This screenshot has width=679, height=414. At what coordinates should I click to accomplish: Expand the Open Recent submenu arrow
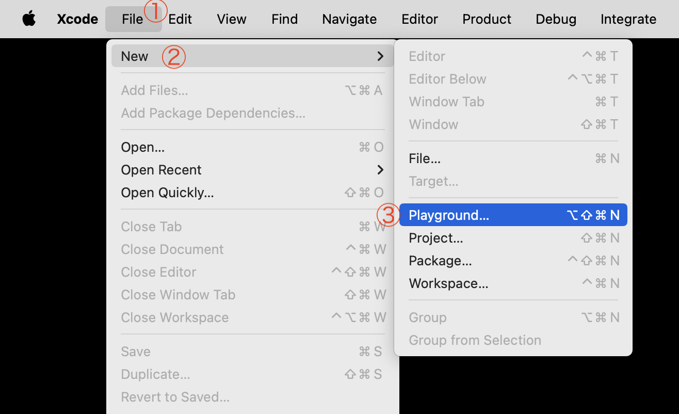(380, 170)
